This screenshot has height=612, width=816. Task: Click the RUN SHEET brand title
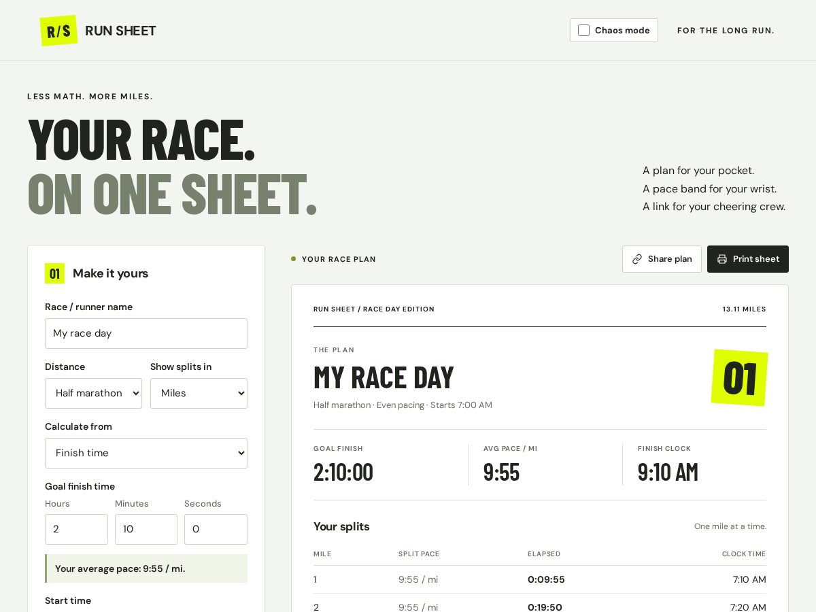(x=120, y=31)
